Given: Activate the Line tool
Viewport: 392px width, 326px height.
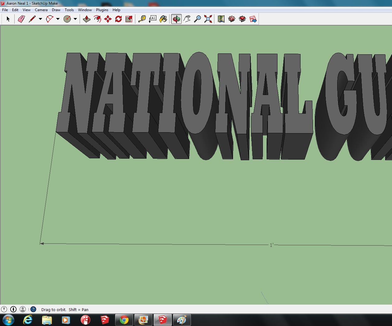Looking at the screenshot, I should point(33,19).
